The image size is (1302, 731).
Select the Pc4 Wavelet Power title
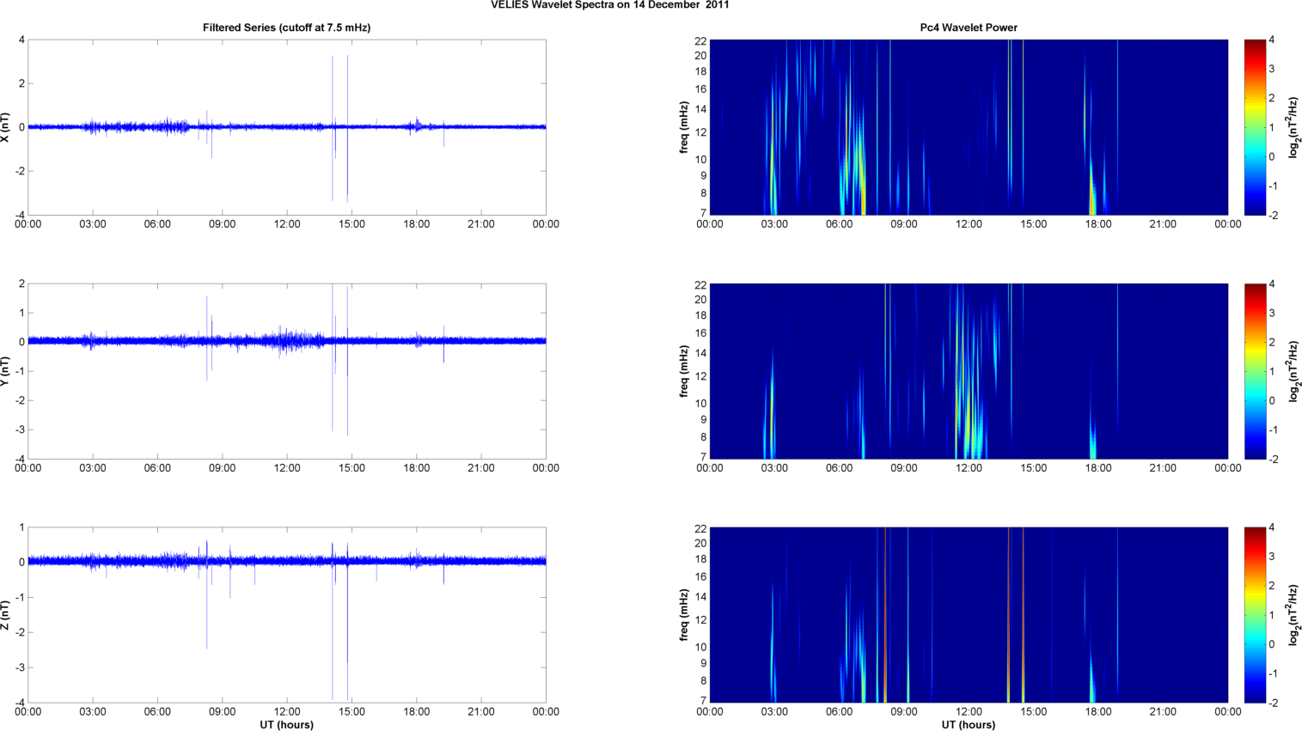click(968, 27)
